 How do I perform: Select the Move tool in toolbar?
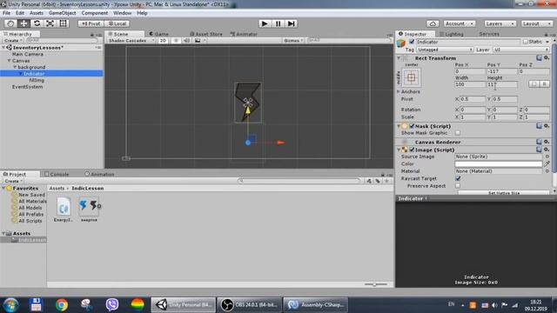click(23, 23)
